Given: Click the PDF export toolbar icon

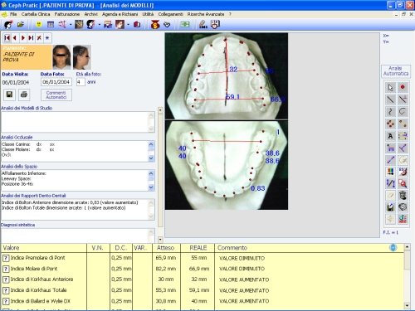Looking at the screenshot, I should (x=108, y=25).
